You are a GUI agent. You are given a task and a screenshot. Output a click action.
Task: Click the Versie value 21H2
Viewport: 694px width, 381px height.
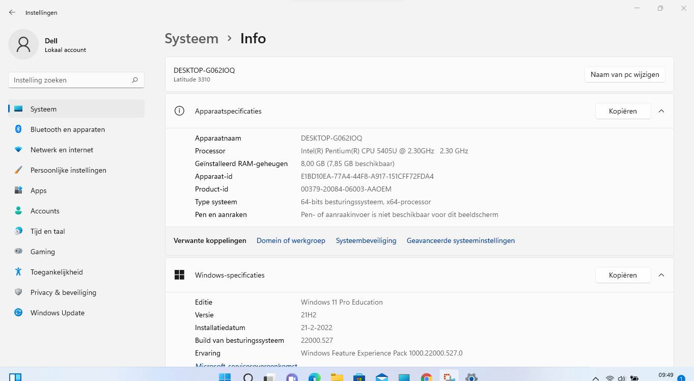308,315
